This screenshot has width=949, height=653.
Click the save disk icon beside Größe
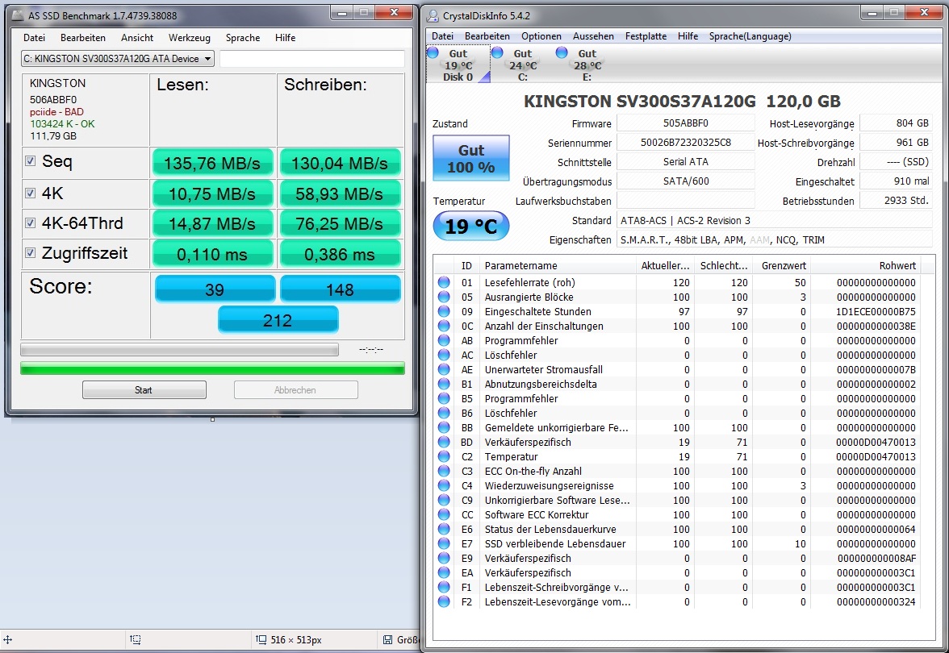tap(388, 640)
